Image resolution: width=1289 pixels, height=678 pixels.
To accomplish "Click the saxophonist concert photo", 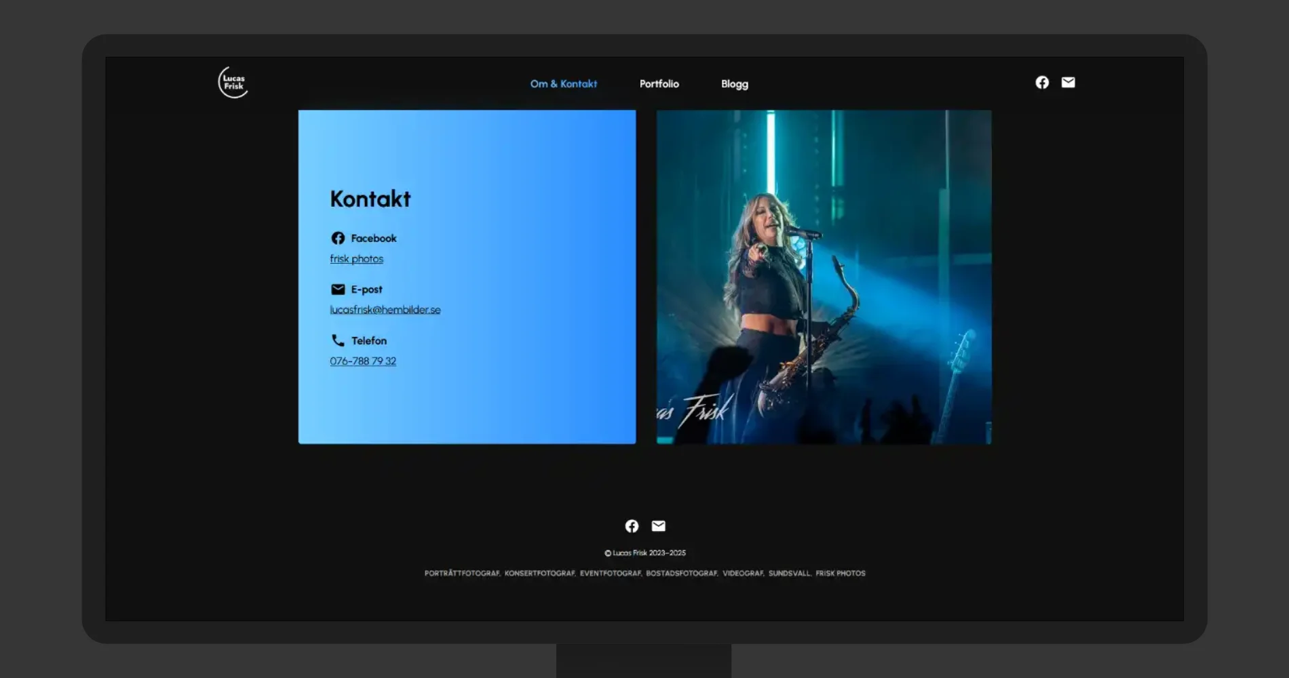I will [824, 277].
